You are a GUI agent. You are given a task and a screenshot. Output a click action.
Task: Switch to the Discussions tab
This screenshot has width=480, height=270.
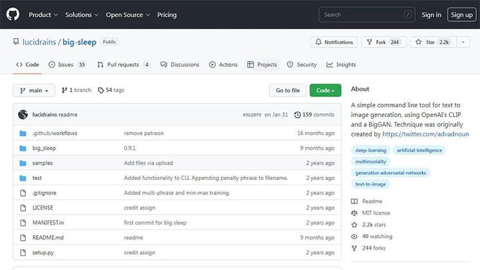[180, 64]
